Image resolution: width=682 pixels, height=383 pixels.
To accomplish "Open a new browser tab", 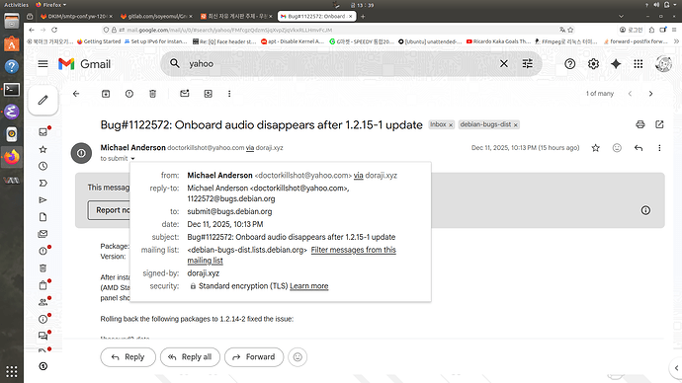I will tap(363, 16).
